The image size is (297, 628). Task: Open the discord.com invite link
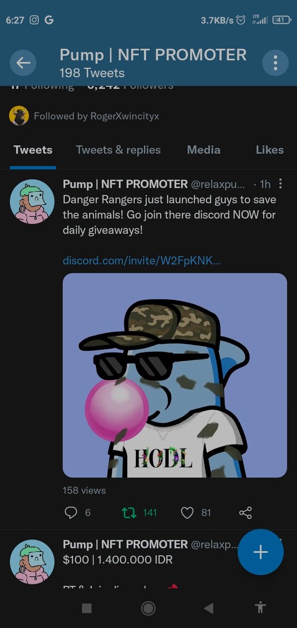[x=142, y=261]
